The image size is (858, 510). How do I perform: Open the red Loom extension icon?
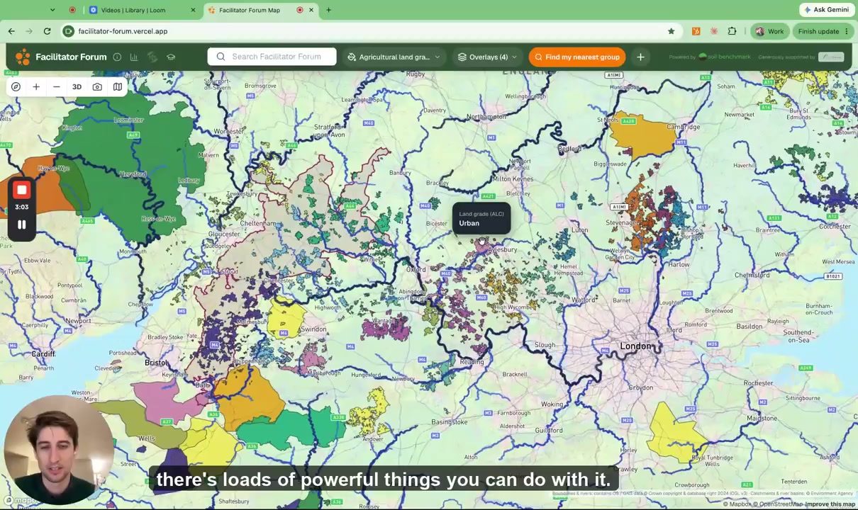pyautogui.click(x=714, y=31)
